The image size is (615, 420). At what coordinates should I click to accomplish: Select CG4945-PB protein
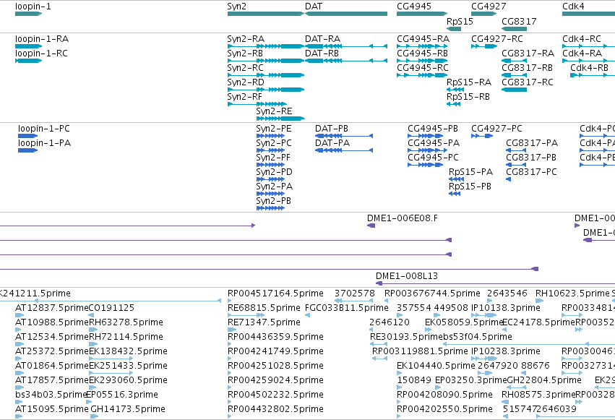tap(425, 136)
